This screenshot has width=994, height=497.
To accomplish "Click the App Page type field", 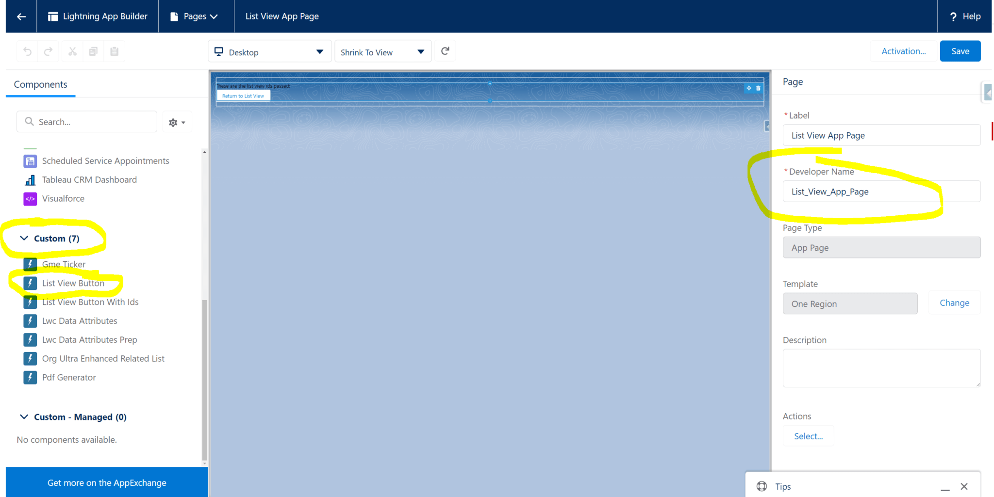I will (881, 248).
